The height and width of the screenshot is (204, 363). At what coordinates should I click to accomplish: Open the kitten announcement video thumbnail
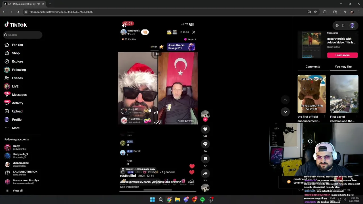[312, 94]
